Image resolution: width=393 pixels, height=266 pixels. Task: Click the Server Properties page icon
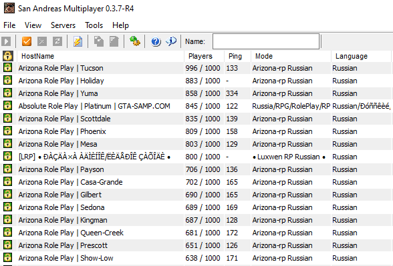pos(114,41)
